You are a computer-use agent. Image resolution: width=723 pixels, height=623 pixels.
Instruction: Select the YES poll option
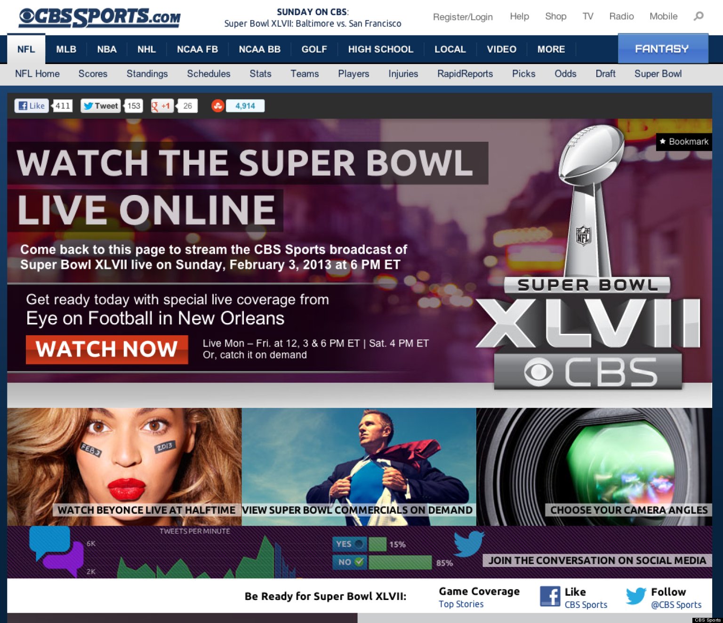350,544
